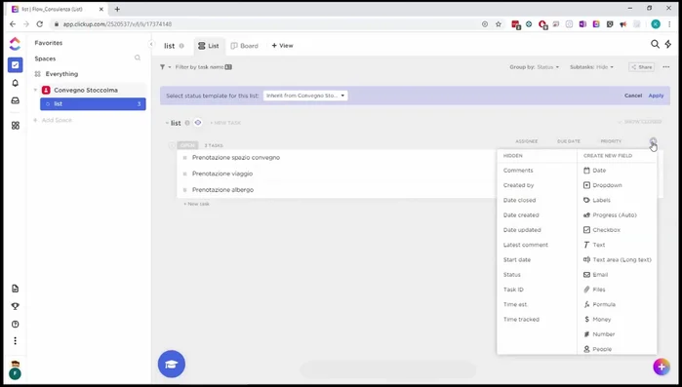682x387 pixels.
Task: Click the purple plus quick-create button
Action: (x=662, y=368)
